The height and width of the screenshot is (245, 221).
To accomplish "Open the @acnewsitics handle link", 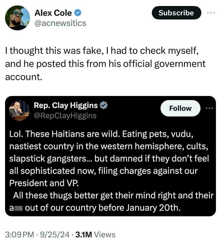I will click(x=60, y=23).
